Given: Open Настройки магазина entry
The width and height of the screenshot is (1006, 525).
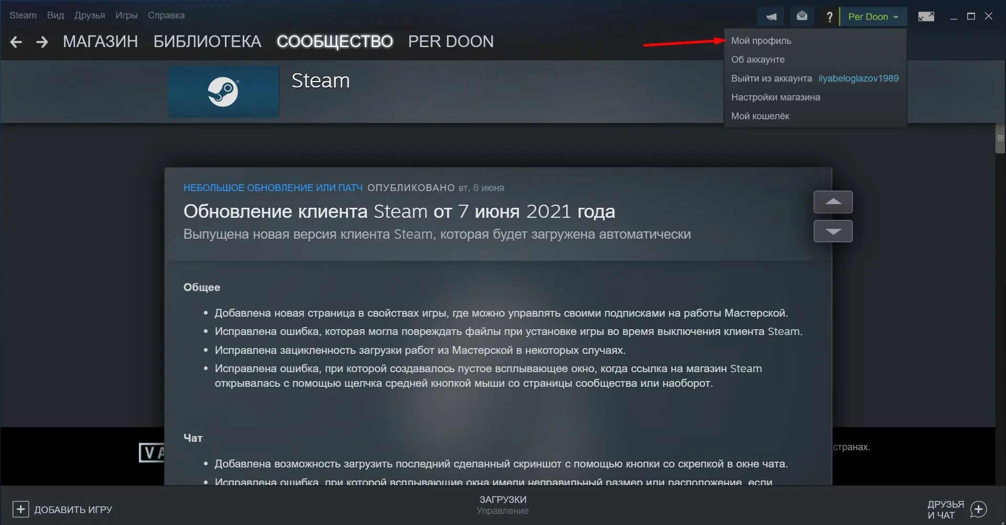Looking at the screenshot, I should coord(815,97).
